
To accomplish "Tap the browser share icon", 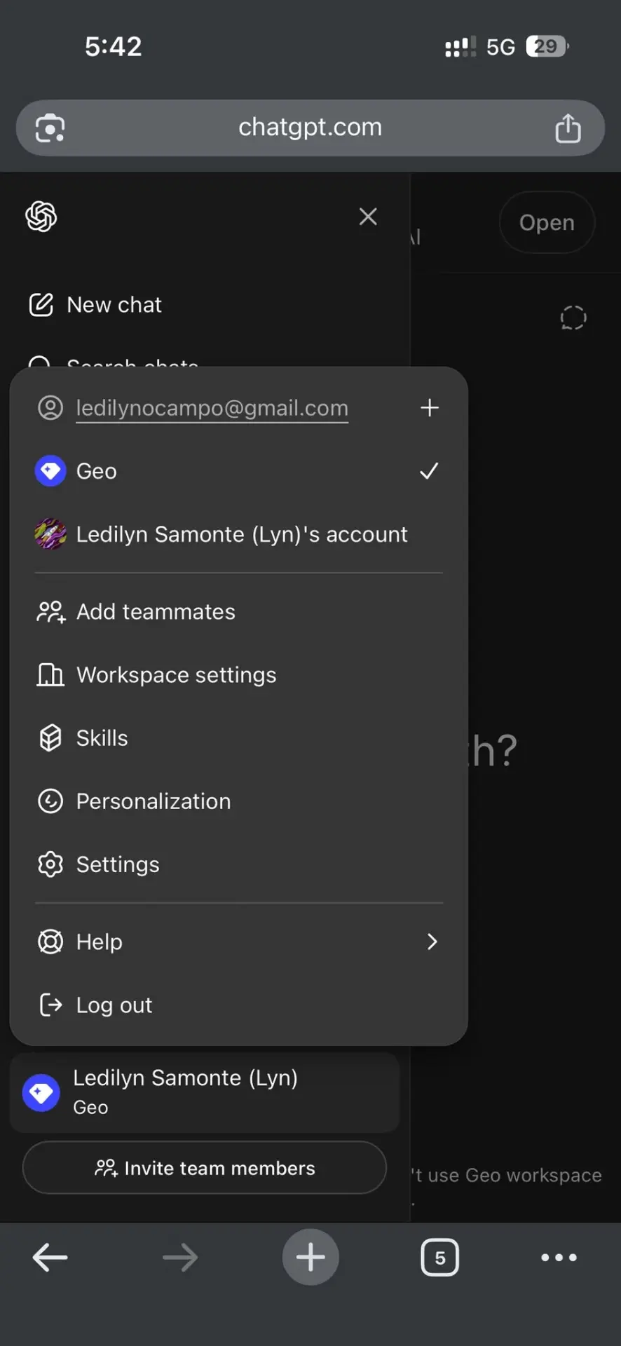I will (x=568, y=128).
